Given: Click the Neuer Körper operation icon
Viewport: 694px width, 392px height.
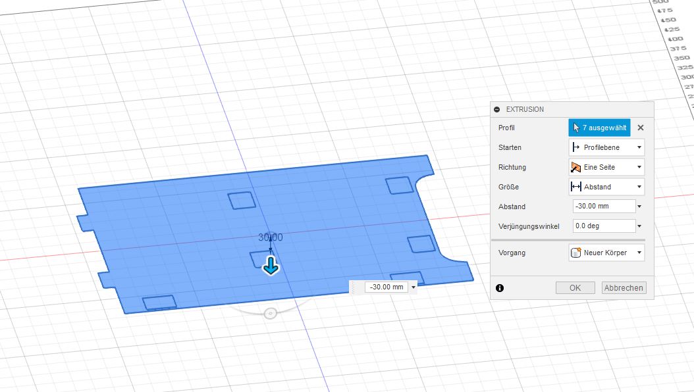Looking at the screenshot, I should (x=576, y=253).
